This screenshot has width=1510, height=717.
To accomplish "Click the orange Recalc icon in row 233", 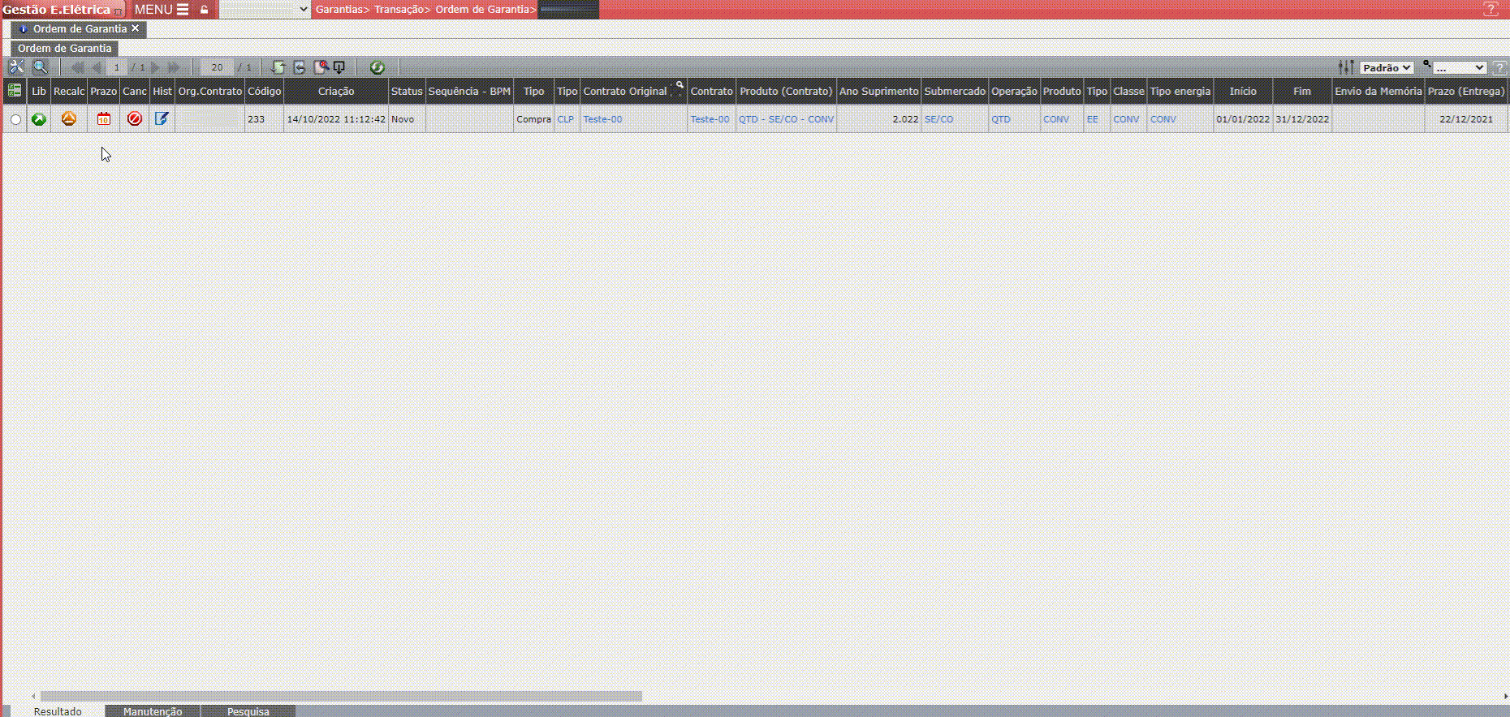I will (x=69, y=119).
